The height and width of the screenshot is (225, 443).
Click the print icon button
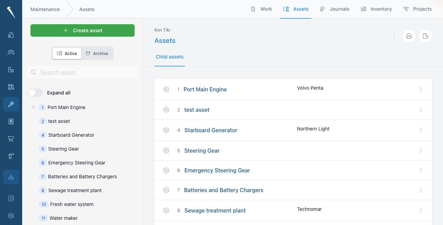[409, 36]
